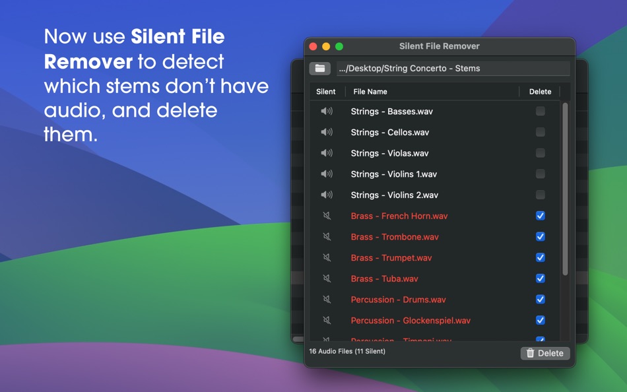Viewport: 627px width, 392px height.
Task: Click muted icon for Percussion - Drums.wav
Action: [327, 299]
